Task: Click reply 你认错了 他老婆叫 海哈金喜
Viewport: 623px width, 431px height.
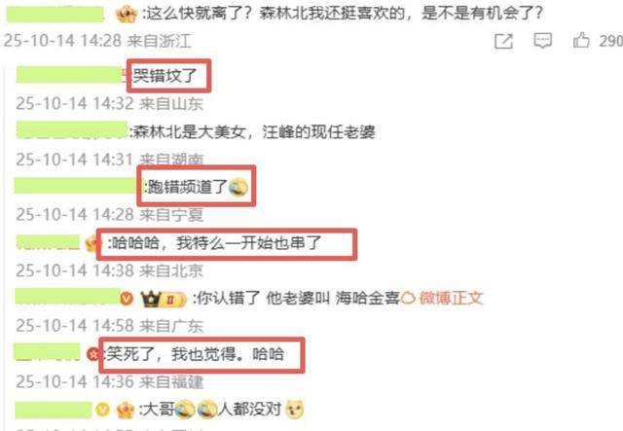Action: pyautogui.click(x=296, y=298)
